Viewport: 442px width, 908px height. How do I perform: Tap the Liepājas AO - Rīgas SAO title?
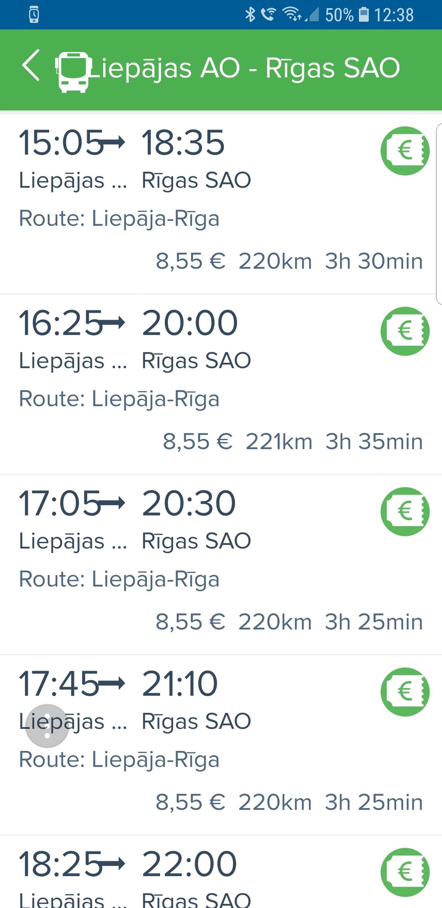(244, 68)
